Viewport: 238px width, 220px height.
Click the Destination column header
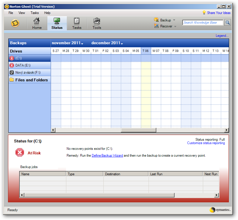(x=126, y=174)
